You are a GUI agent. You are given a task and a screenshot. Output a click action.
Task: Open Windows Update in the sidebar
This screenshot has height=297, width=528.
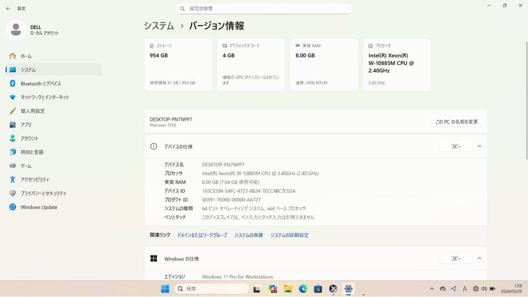[x=53, y=207]
